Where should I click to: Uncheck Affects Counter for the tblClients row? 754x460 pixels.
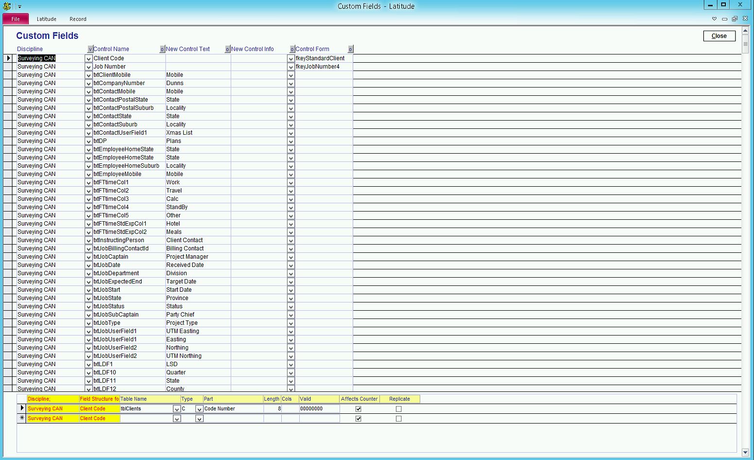click(359, 409)
